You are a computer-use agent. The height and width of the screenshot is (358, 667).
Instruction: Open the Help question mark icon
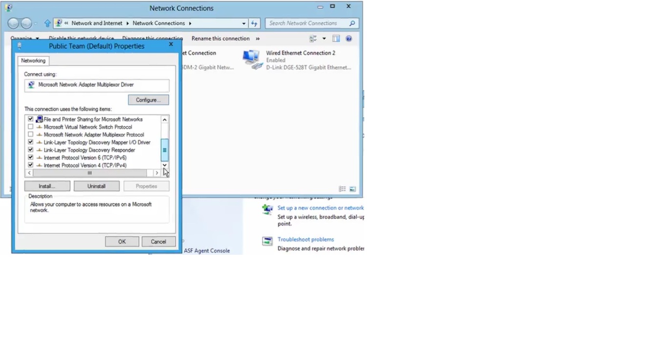pyautogui.click(x=349, y=38)
